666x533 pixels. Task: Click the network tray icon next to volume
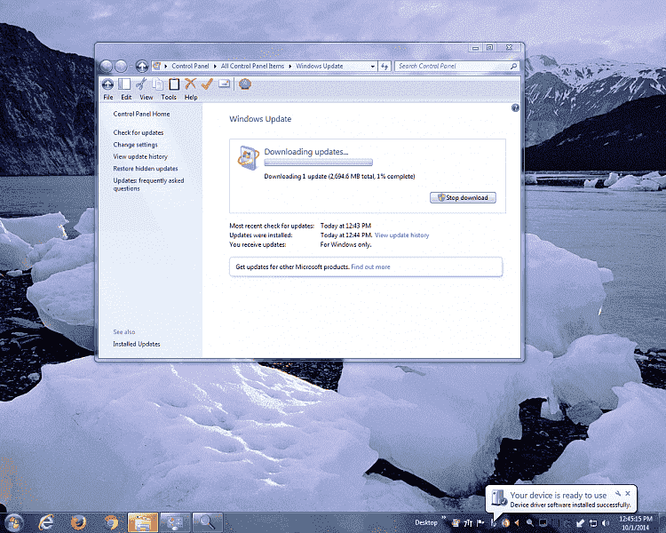593,523
